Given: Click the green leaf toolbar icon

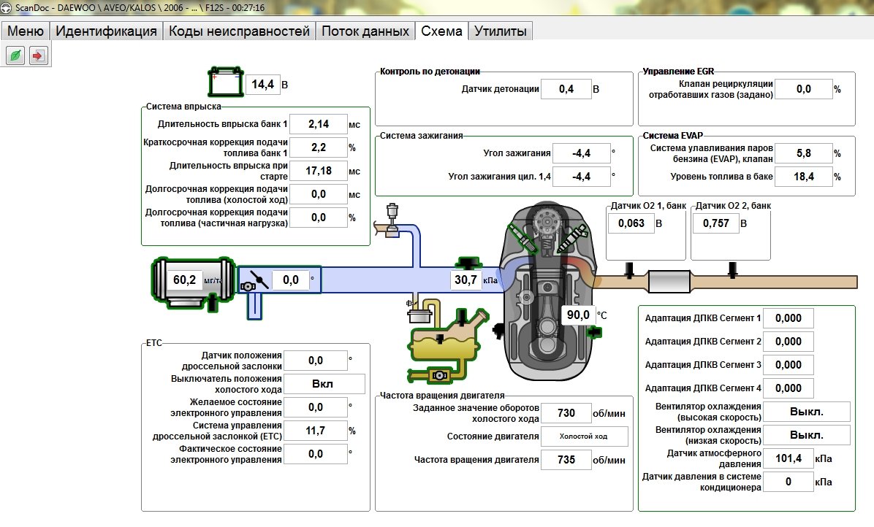Looking at the screenshot, I should (x=15, y=55).
